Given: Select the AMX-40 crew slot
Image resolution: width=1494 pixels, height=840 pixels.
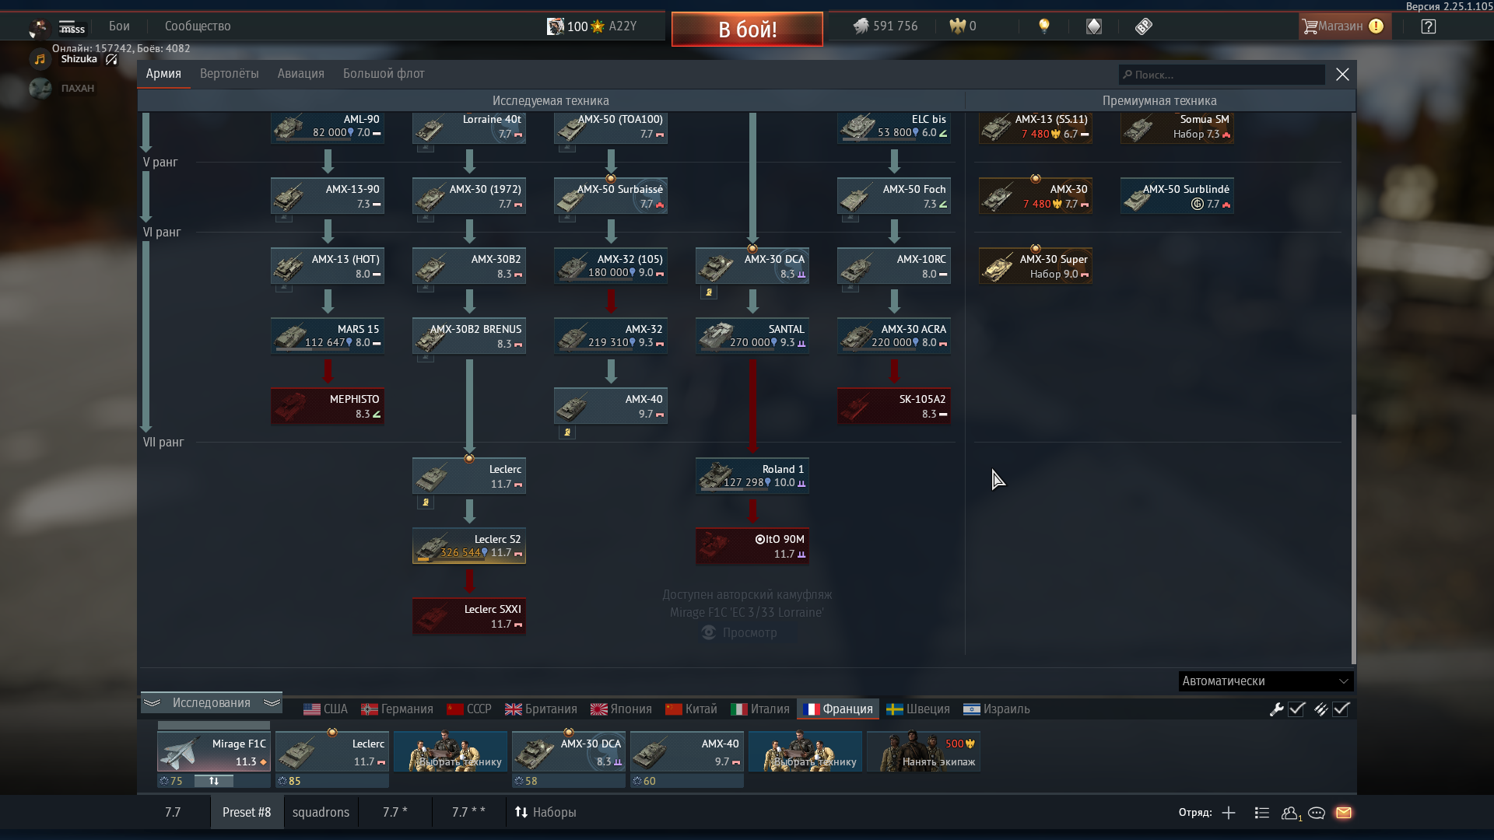Looking at the screenshot, I should 687,751.
